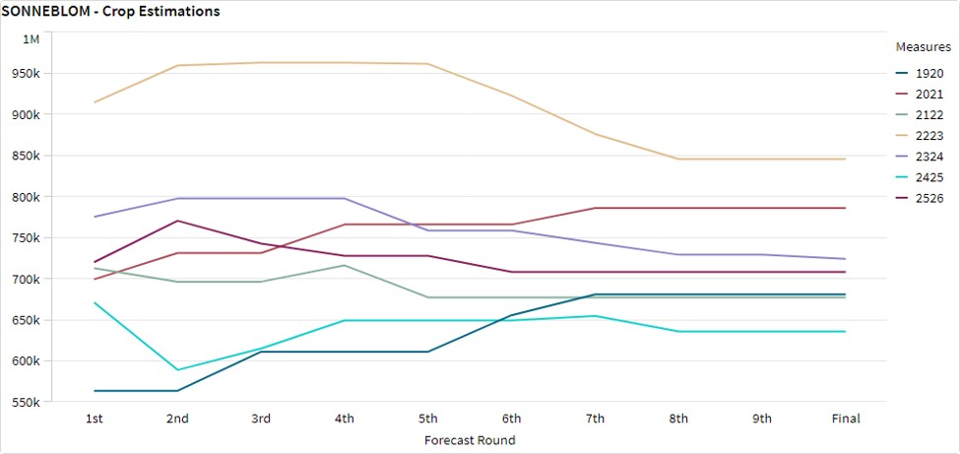
Task: Click the 1M y-axis label
Action: pyautogui.click(x=58, y=39)
